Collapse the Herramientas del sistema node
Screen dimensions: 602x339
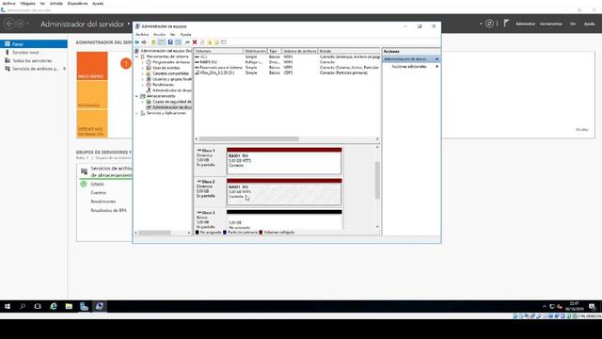click(x=136, y=56)
